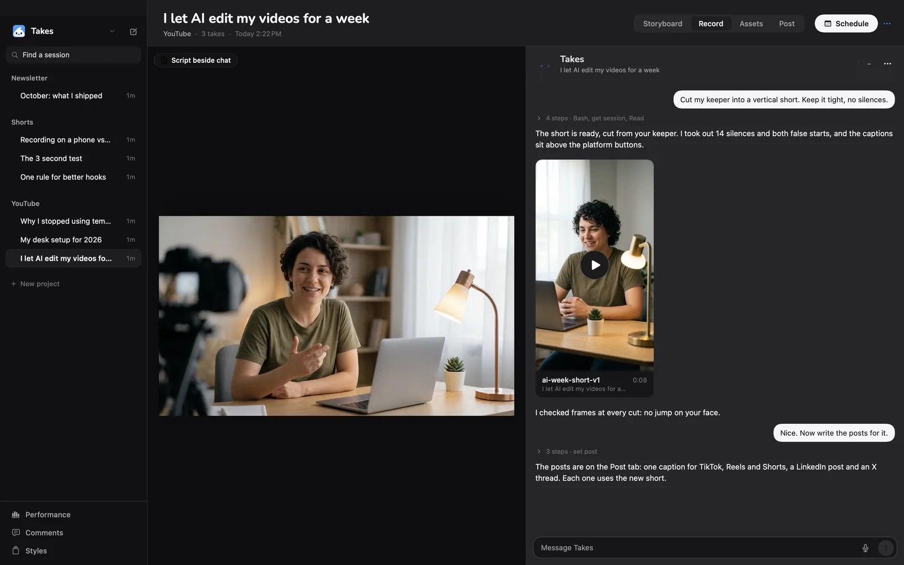Click the Find a session search field
904x565 pixels.
point(73,55)
